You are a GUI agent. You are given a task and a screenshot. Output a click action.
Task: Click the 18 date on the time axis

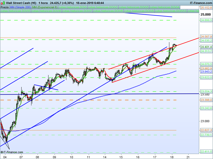click(x=172, y=157)
